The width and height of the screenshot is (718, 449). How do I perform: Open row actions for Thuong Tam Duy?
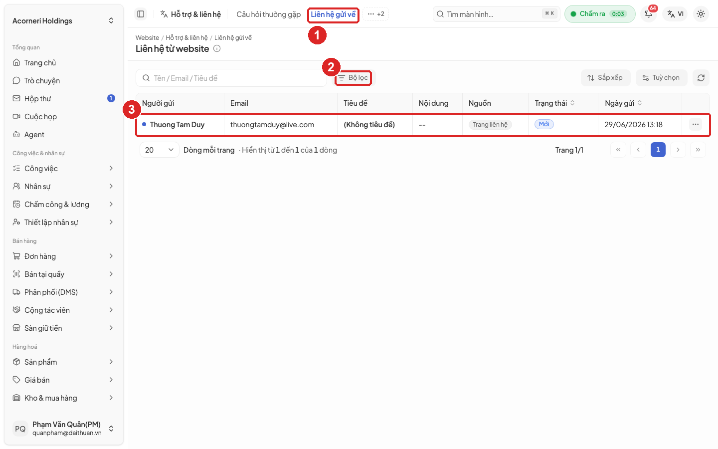click(x=695, y=125)
